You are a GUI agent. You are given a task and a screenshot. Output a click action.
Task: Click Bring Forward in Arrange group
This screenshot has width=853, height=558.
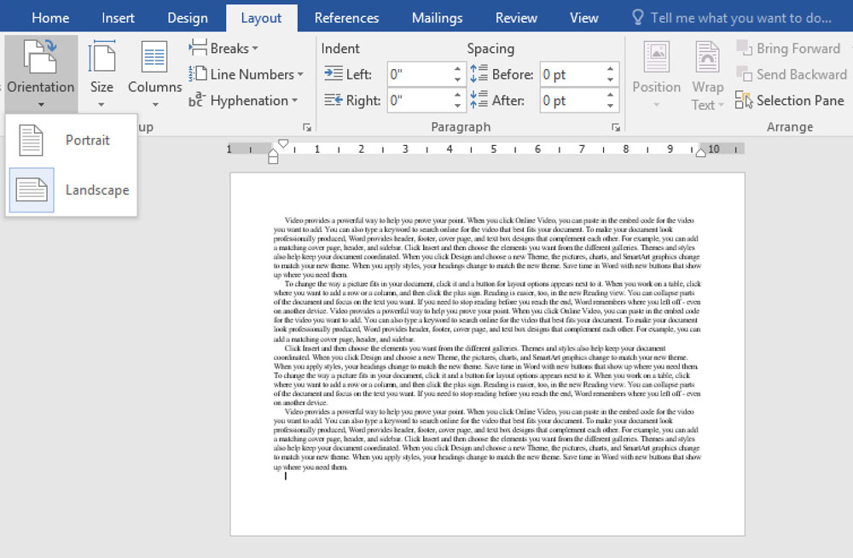789,49
